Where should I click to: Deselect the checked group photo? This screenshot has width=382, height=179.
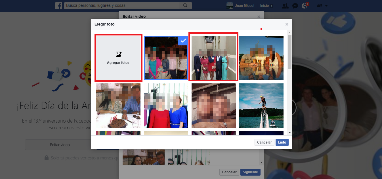pyautogui.click(x=166, y=58)
